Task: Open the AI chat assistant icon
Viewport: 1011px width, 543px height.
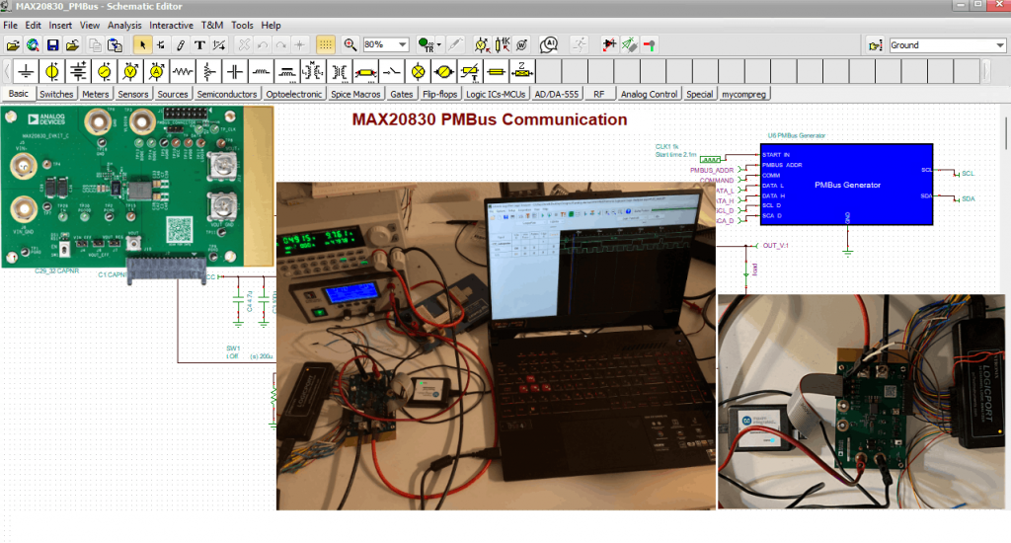Action: 549,45
